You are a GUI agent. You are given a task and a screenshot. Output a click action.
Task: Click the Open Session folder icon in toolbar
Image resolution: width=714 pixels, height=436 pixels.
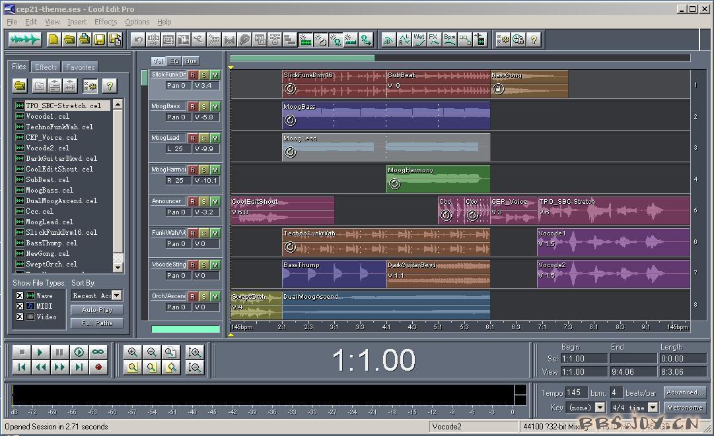pos(69,40)
